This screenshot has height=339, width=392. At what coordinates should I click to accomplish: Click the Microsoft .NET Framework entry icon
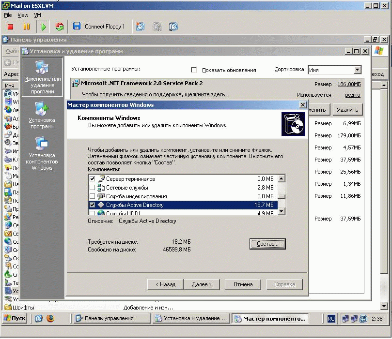(76, 83)
